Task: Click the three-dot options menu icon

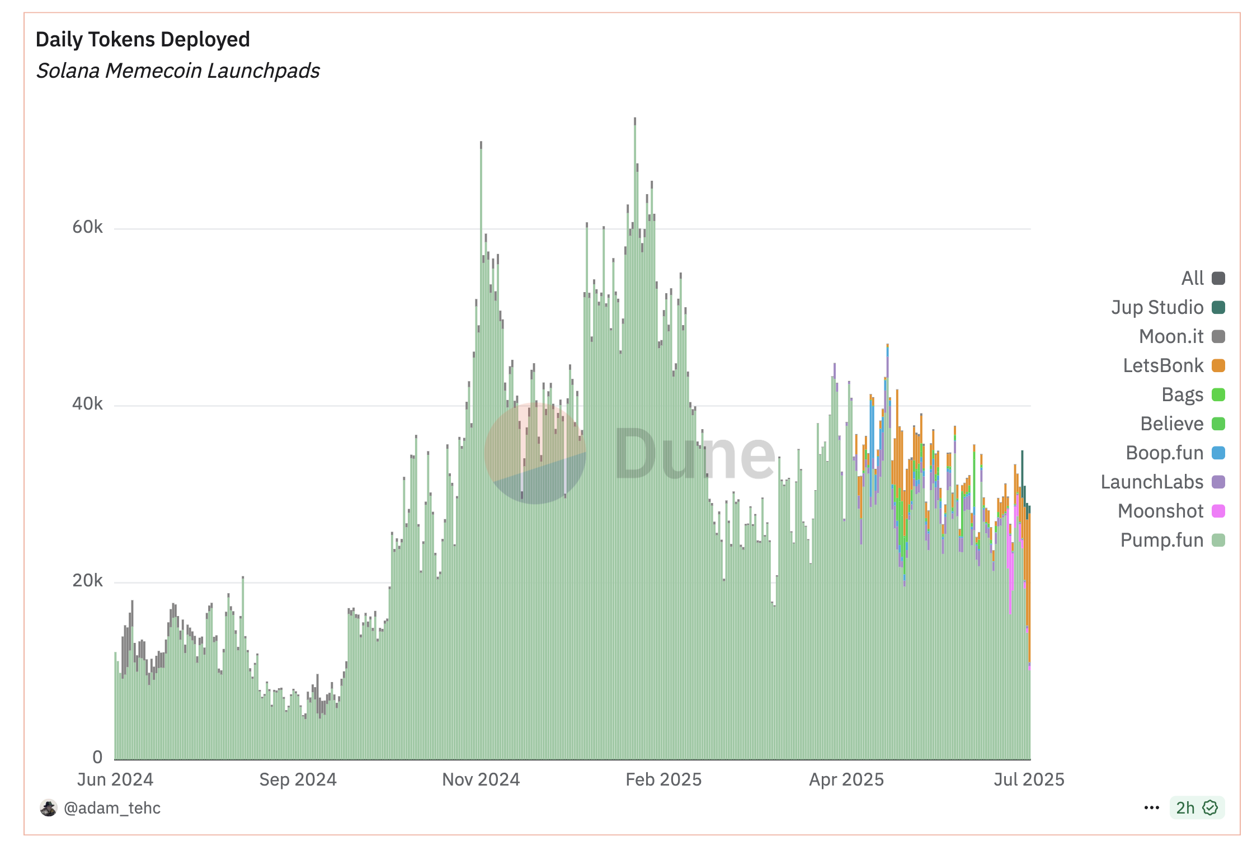Action: (1151, 808)
